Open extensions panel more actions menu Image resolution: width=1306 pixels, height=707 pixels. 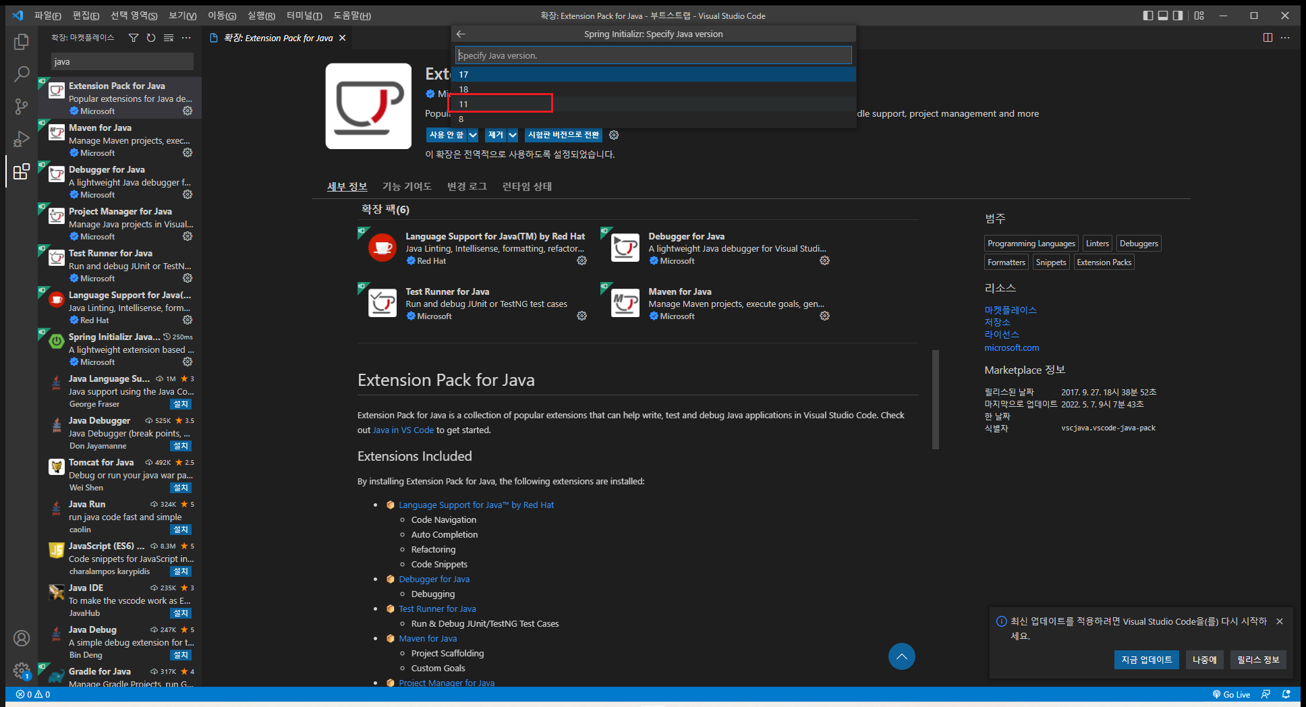pyautogui.click(x=186, y=38)
